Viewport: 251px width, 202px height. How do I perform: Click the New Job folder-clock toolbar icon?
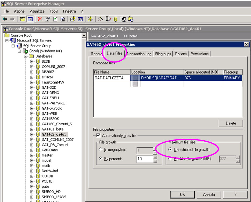[131, 19]
